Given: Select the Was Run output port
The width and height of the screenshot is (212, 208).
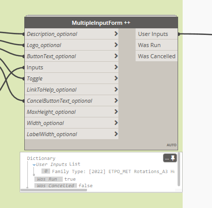Looking at the screenshot, I should click(156, 45).
